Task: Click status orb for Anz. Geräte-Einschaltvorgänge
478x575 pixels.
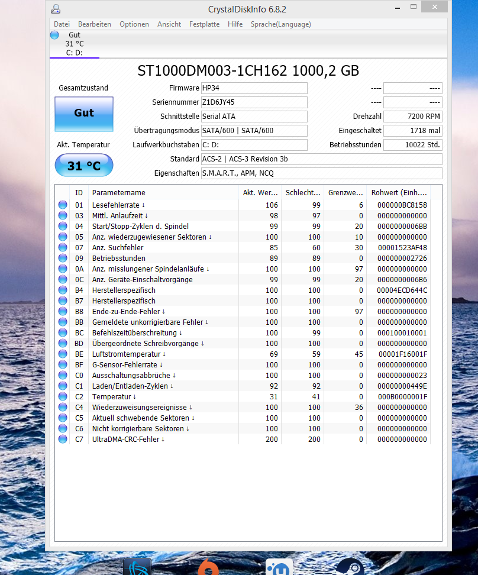Action: (x=63, y=279)
